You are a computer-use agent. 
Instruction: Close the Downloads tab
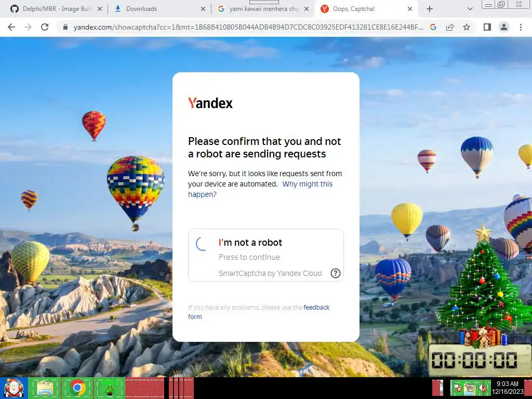203,9
